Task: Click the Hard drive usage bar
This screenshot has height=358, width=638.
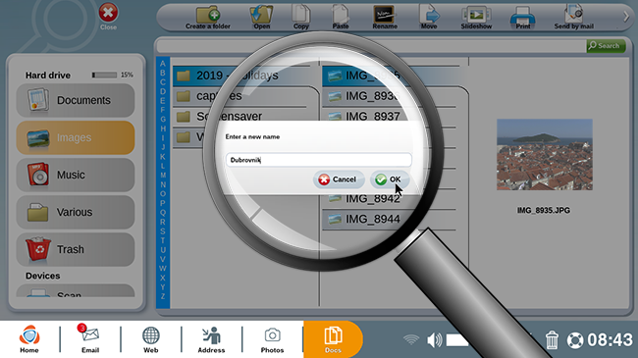Action: coord(104,75)
